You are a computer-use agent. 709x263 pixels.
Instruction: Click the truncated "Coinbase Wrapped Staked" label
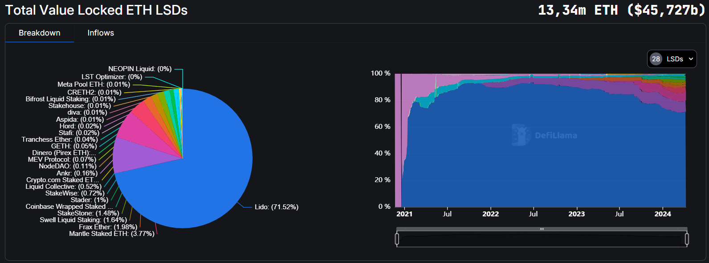[x=69, y=207]
